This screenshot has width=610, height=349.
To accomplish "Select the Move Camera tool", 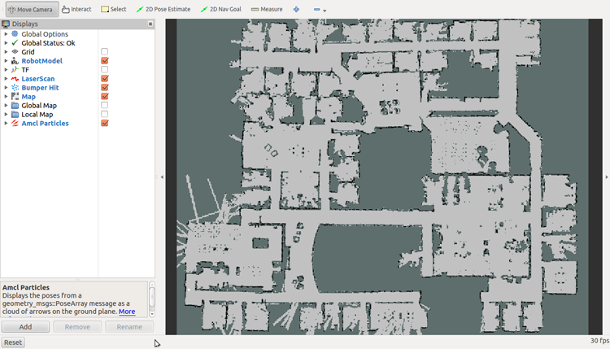I will tap(30, 9).
